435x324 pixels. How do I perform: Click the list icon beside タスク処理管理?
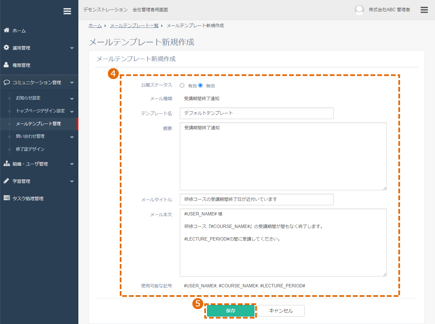pyautogui.click(x=6, y=198)
